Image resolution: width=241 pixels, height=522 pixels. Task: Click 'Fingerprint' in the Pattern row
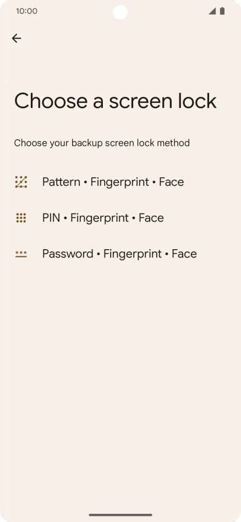(119, 182)
